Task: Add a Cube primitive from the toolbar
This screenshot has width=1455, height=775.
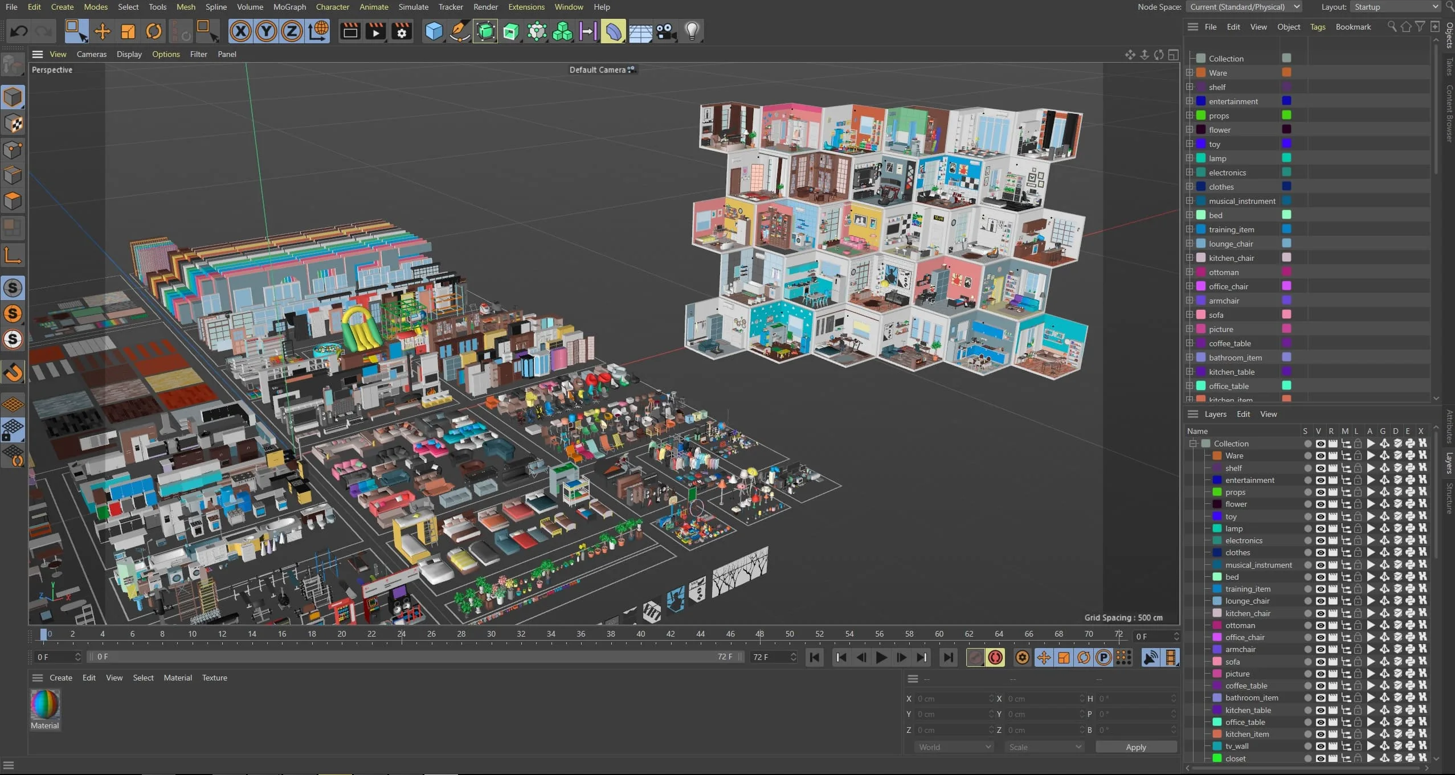Action: (x=434, y=31)
